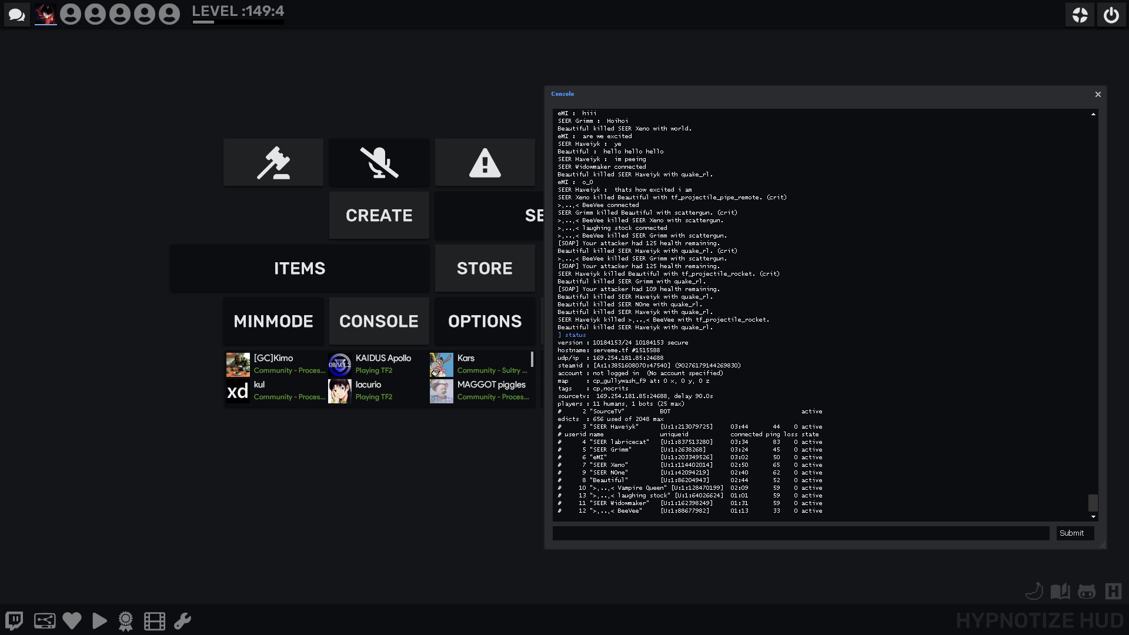Open the OPTIONS menu
The width and height of the screenshot is (1129, 635).
coord(485,322)
